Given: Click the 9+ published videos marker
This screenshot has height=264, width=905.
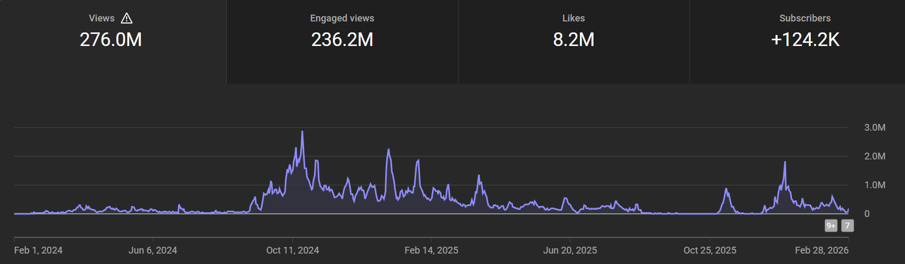Looking at the screenshot, I should point(831,226).
